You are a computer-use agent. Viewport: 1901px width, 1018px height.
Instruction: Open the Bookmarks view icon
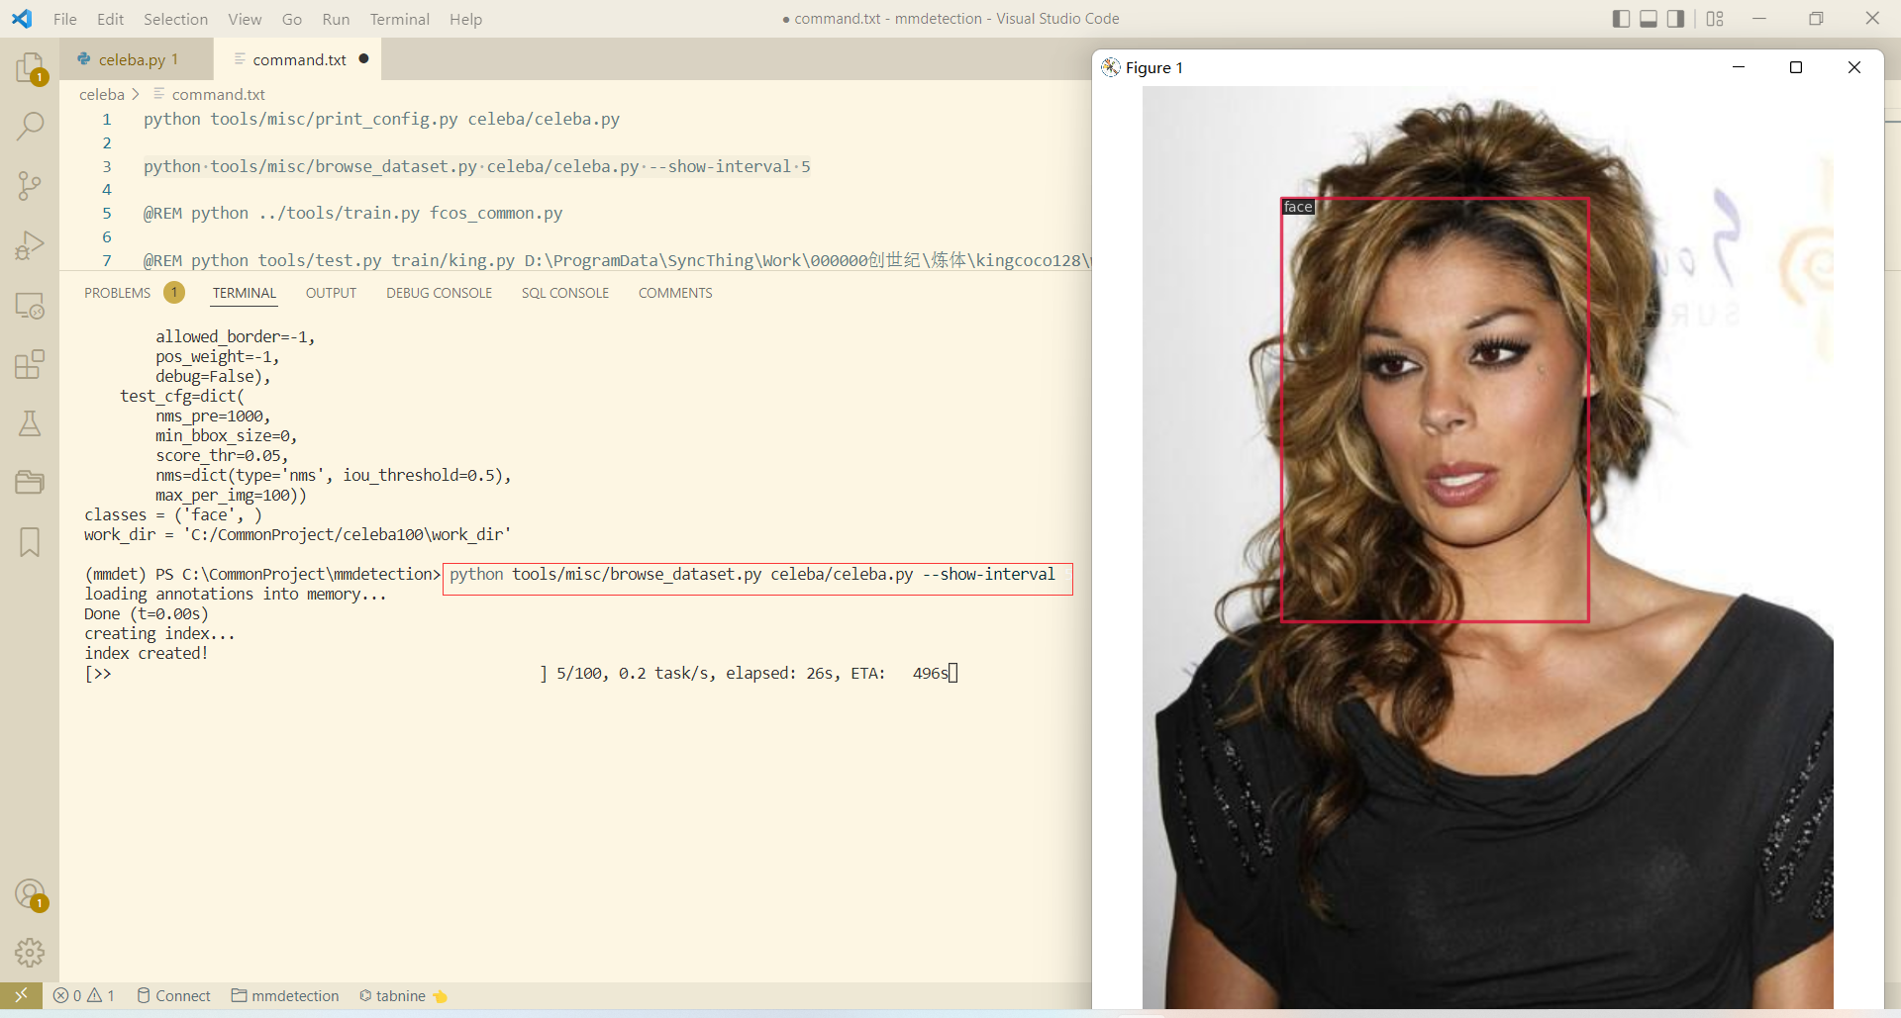click(30, 542)
